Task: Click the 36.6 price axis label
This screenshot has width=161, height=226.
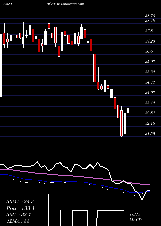Action: click(149, 51)
